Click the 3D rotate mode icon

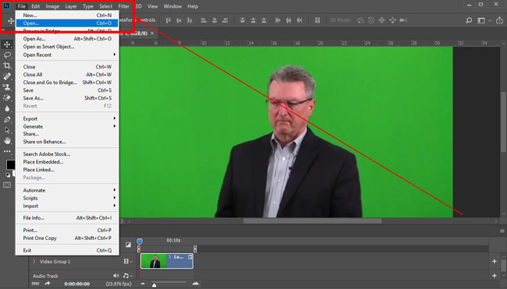[360, 20]
